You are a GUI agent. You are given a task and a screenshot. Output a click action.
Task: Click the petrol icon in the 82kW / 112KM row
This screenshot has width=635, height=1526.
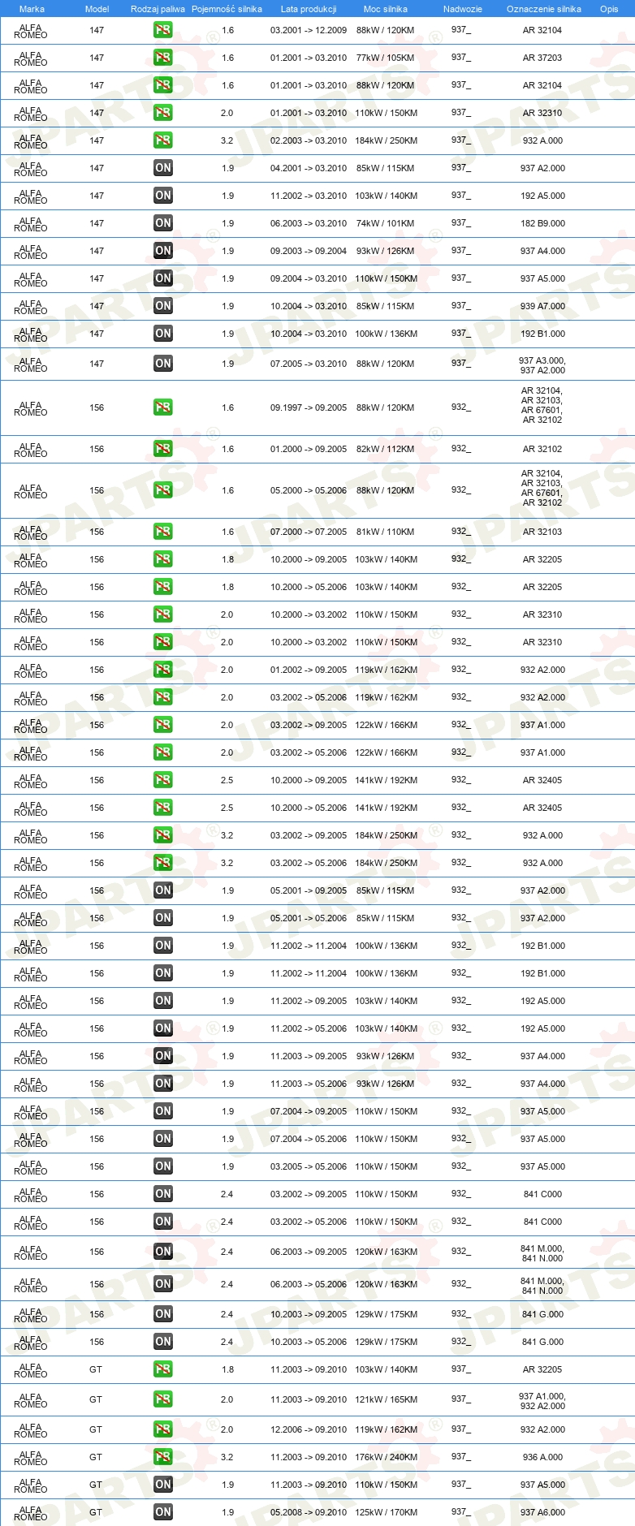tap(163, 449)
